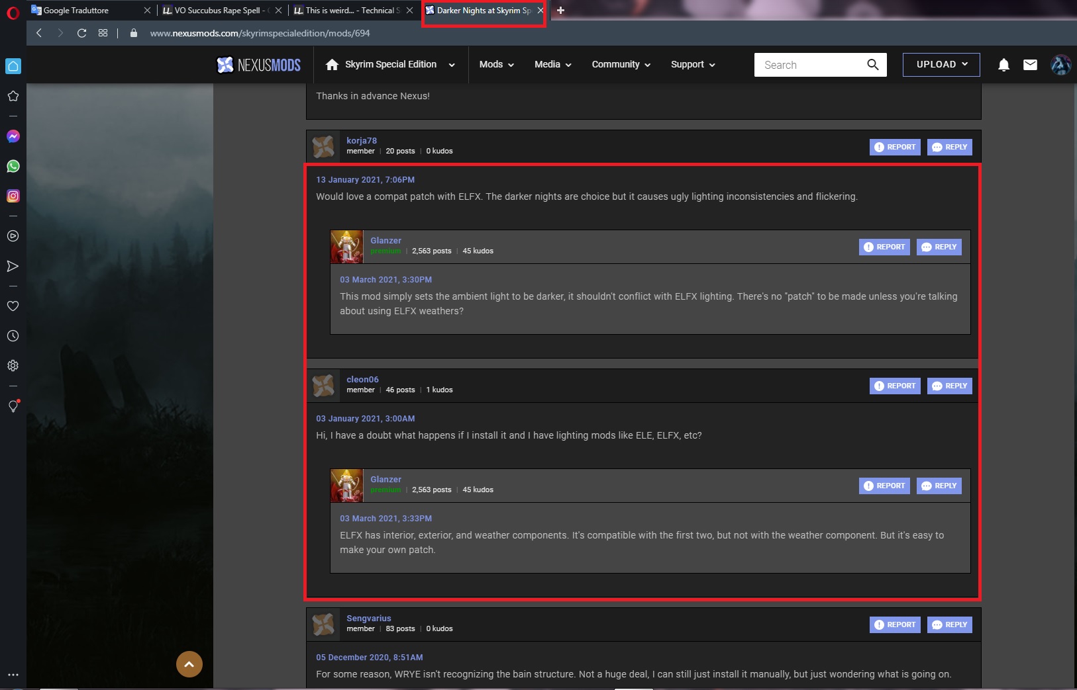The width and height of the screenshot is (1077, 690).
Task: Report Glanzer's 3:33PM reply
Action: tap(884, 486)
